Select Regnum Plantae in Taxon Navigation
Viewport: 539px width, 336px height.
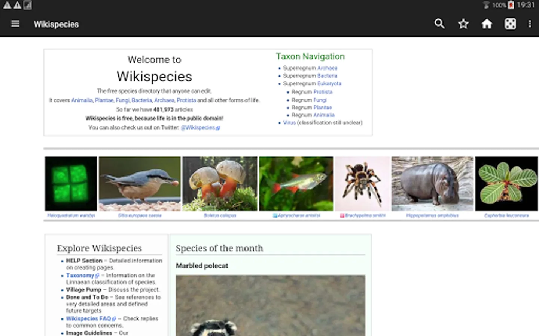coord(323,108)
